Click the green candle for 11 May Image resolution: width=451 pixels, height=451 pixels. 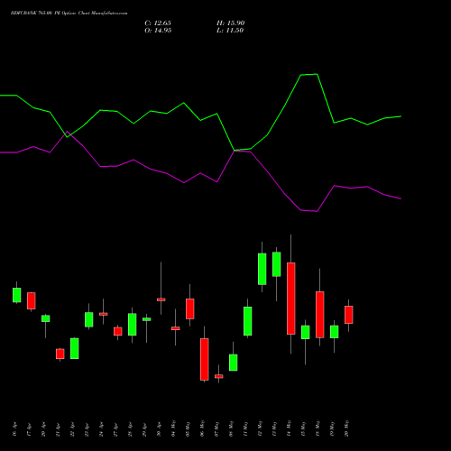click(x=248, y=321)
